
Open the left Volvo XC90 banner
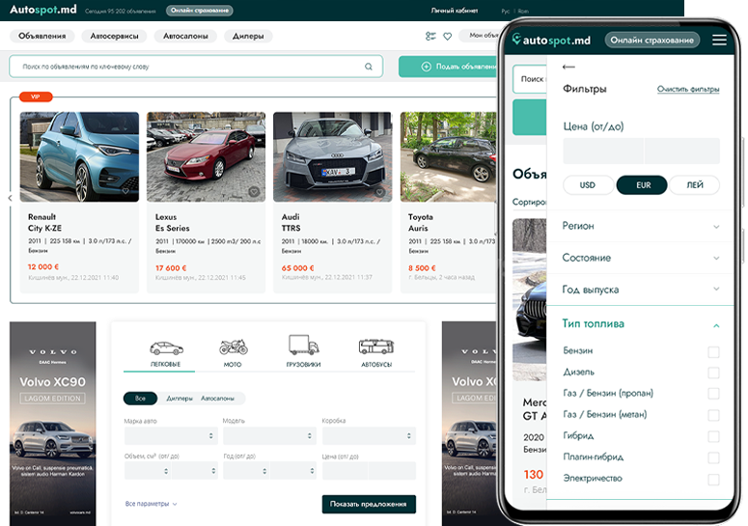[x=52, y=424]
